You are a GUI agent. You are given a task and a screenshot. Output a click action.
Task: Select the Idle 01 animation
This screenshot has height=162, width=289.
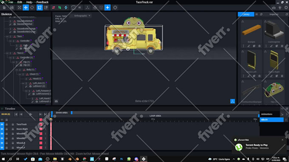click(272, 120)
